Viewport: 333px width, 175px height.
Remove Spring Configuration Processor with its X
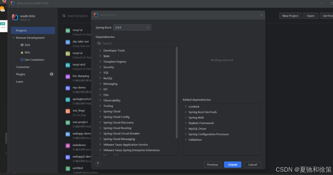[x=186, y=134]
